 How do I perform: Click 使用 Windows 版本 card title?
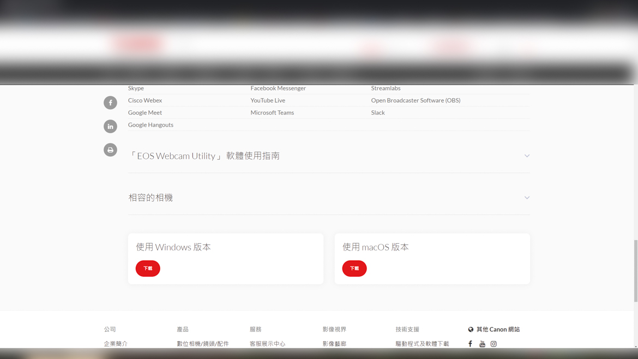coord(173,247)
